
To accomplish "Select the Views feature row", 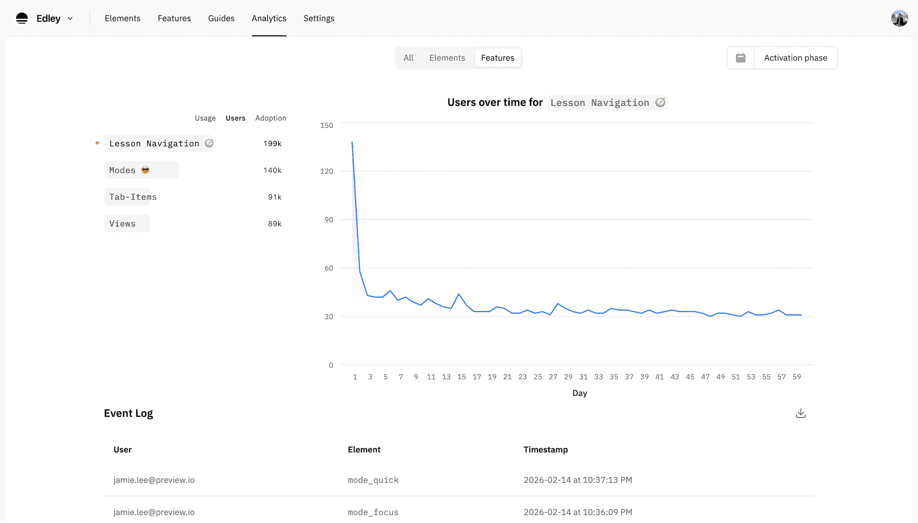I will (122, 224).
